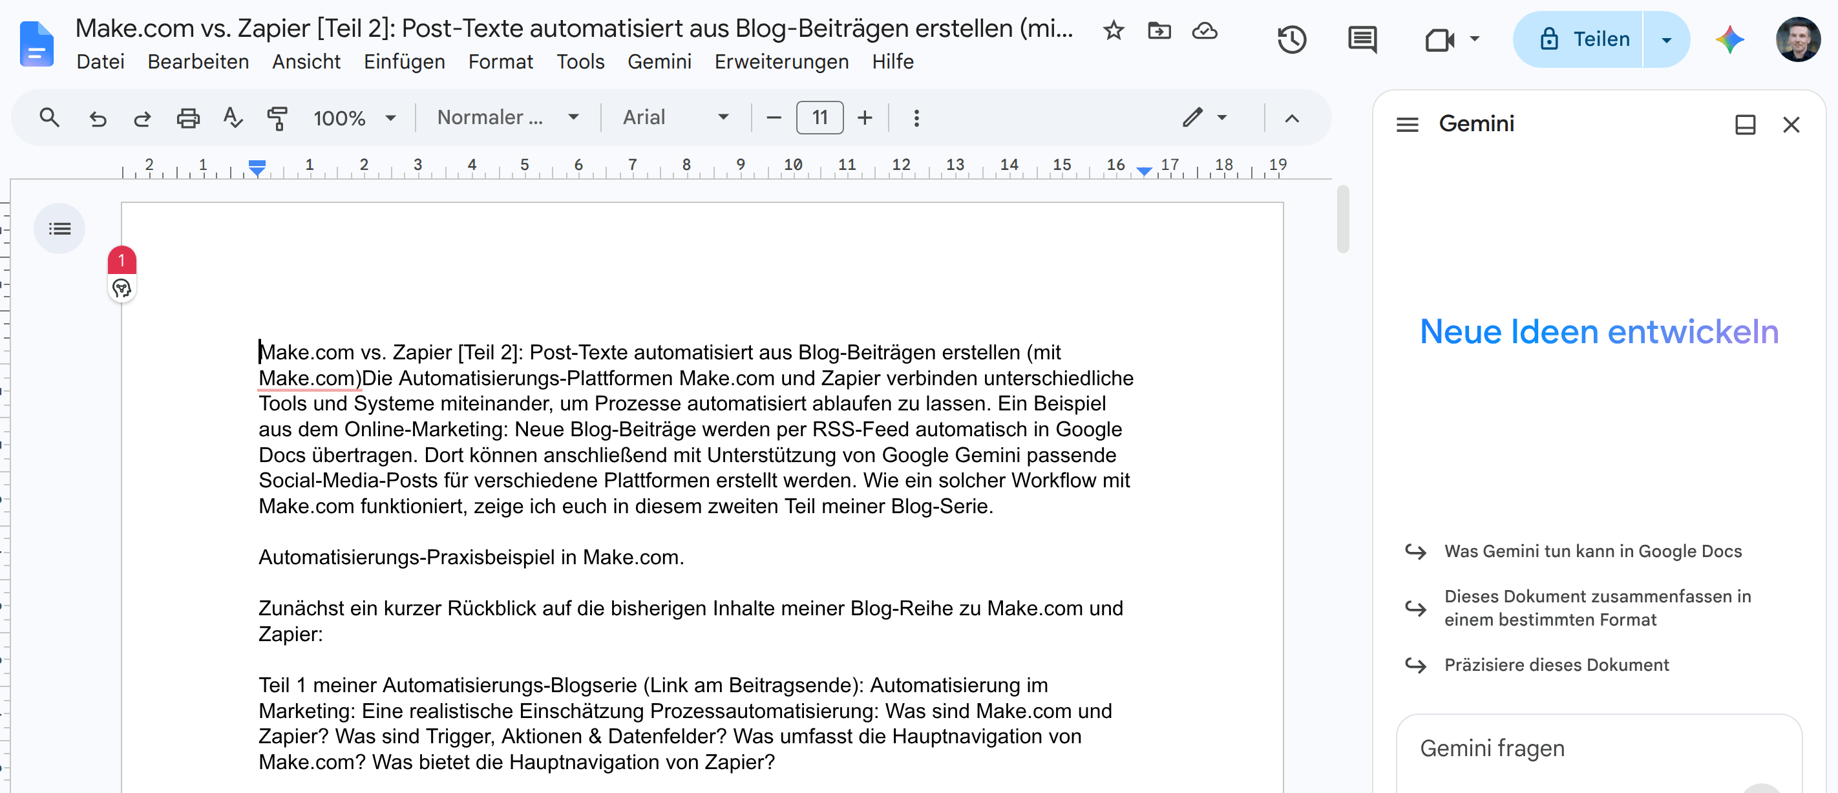Open Gemini sparkle icon in header

coord(1729,39)
